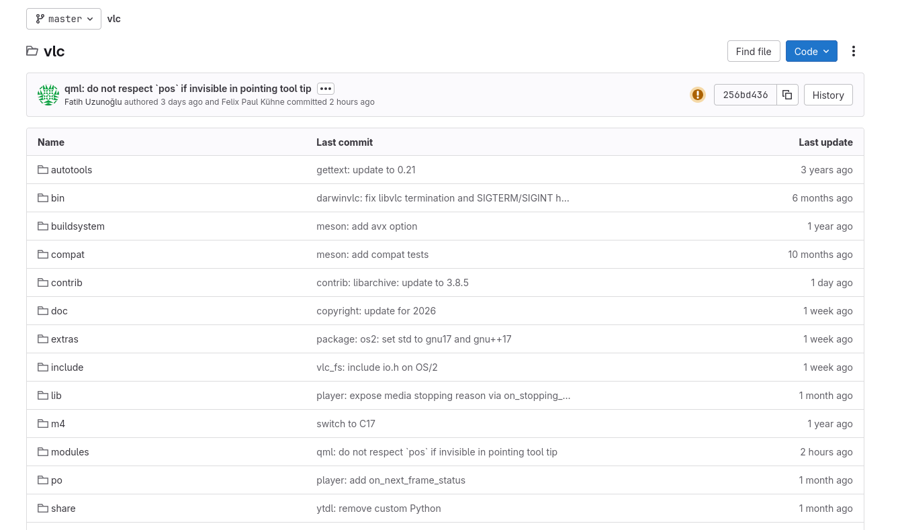The width and height of the screenshot is (900, 530).
Task: Click the Find file button
Action: (x=753, y=51)
